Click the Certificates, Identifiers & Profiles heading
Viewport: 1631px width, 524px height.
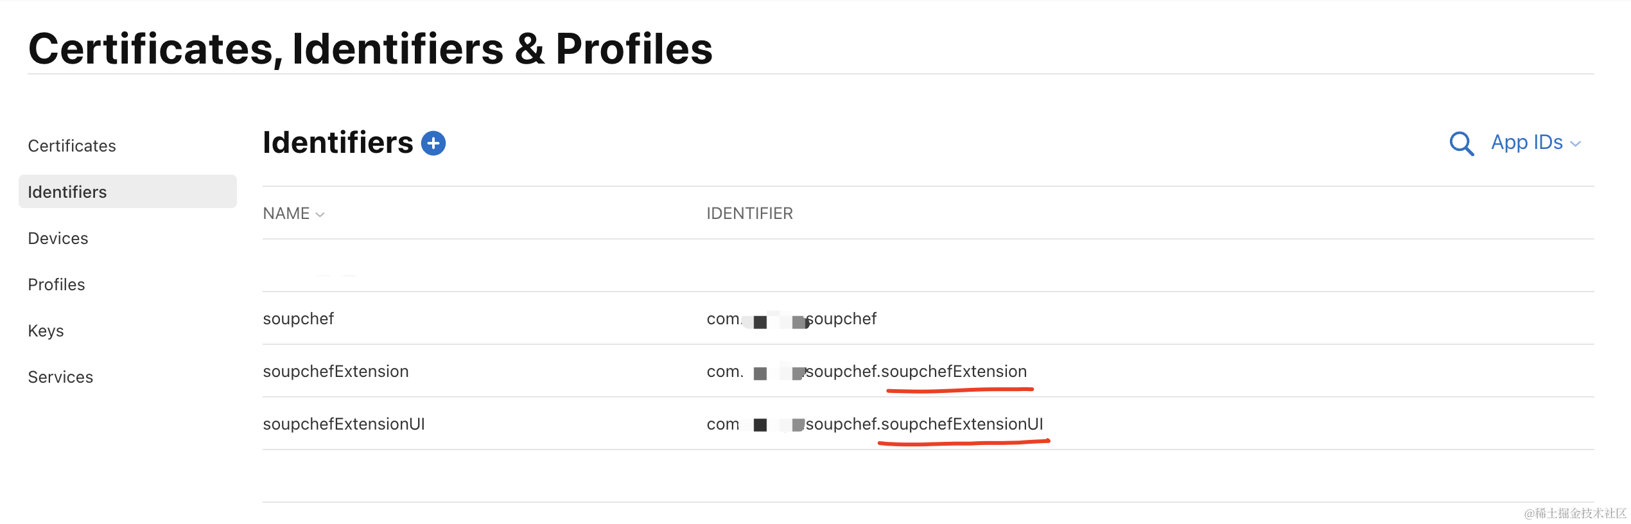pos(371,49)
